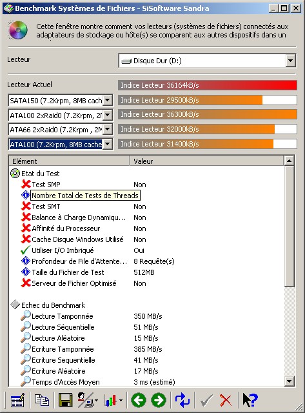Click the copy documents icon
This screenshot has width=305, height=413.
pos(41,400)
